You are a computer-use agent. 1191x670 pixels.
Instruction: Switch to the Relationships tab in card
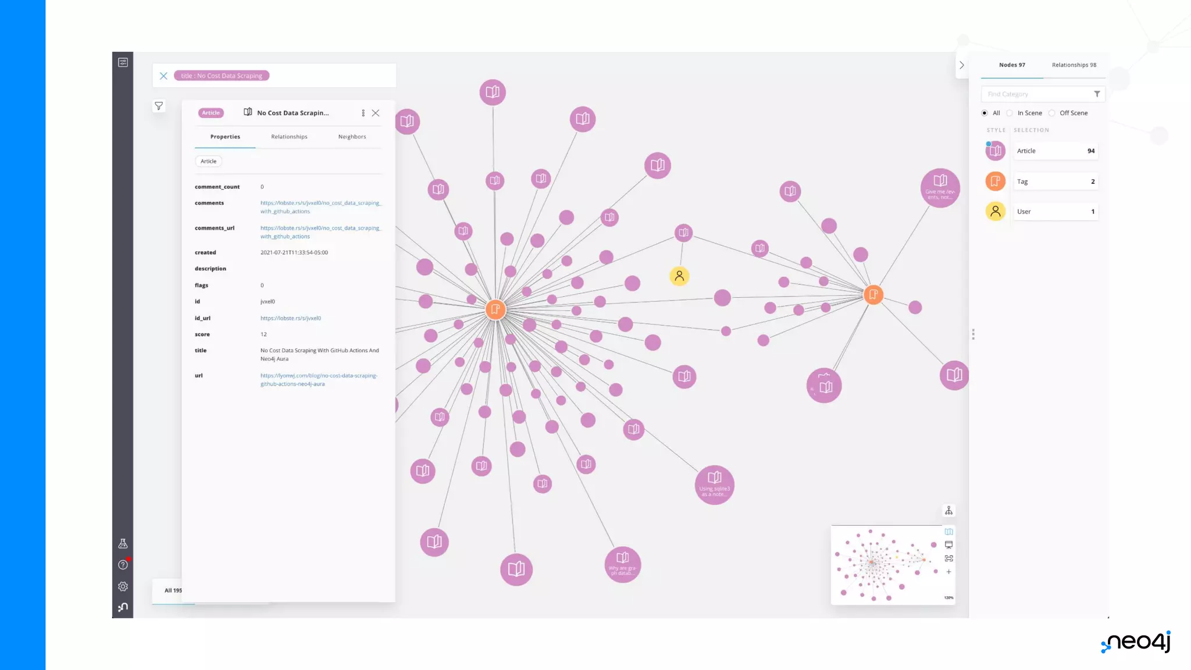tap(289, 137)
